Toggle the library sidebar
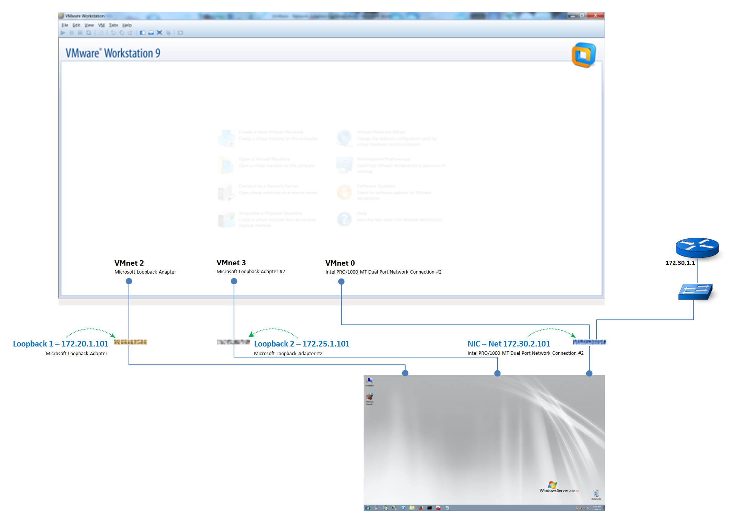756x529 pixels. (x=142, y=33)
